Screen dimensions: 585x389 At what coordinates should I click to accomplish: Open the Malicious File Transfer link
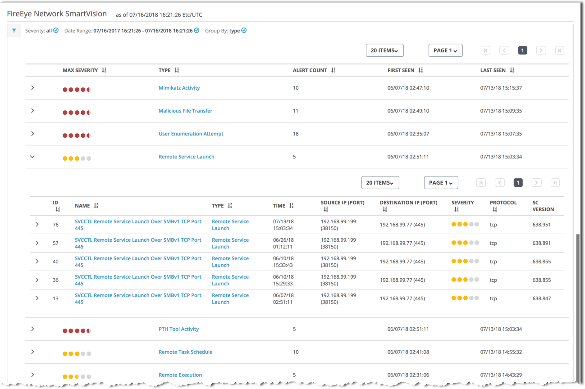(185, 111)
